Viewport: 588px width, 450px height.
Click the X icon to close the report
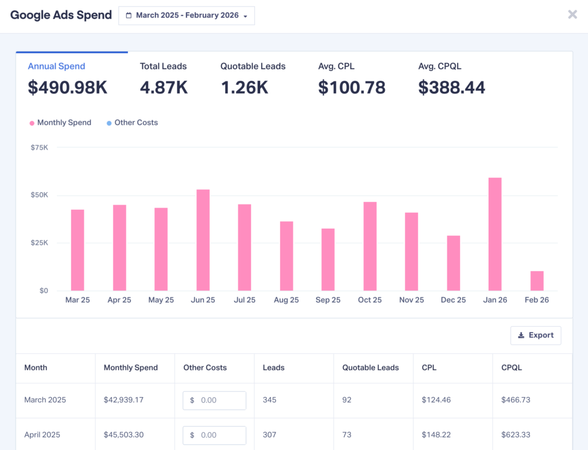(x=572, y=14)
